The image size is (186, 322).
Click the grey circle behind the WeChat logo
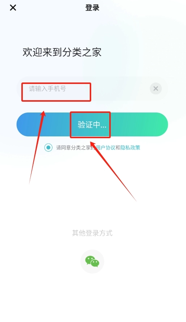point(92,262)
